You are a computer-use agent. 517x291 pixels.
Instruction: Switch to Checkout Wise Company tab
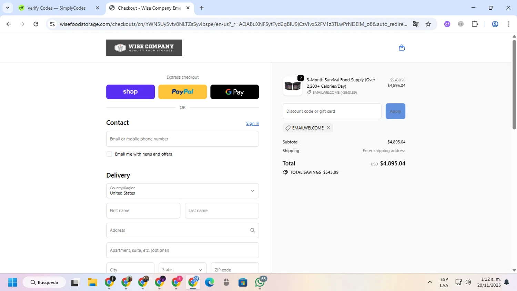[x=150, y=8]
